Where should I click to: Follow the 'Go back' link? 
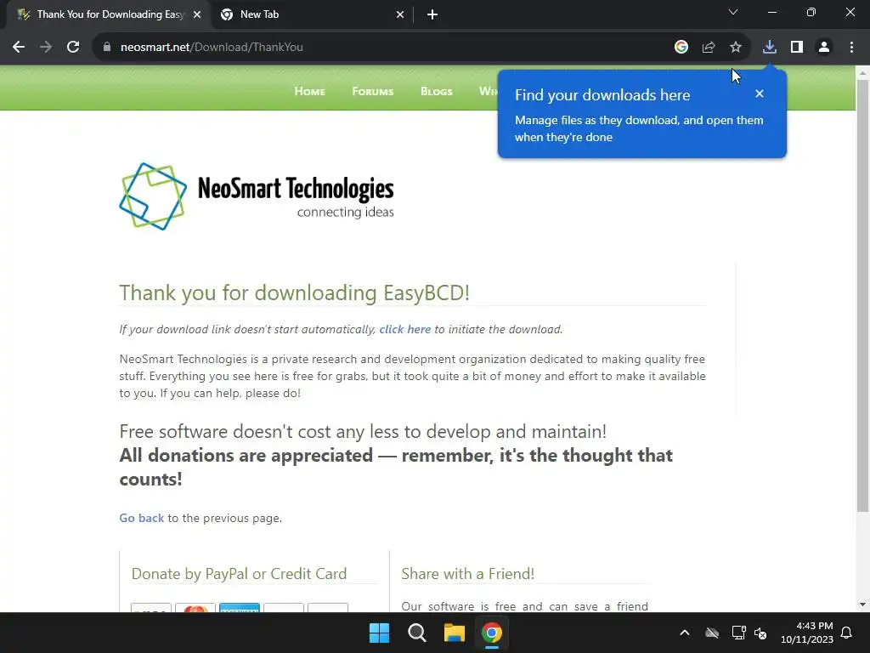[142, 518]
